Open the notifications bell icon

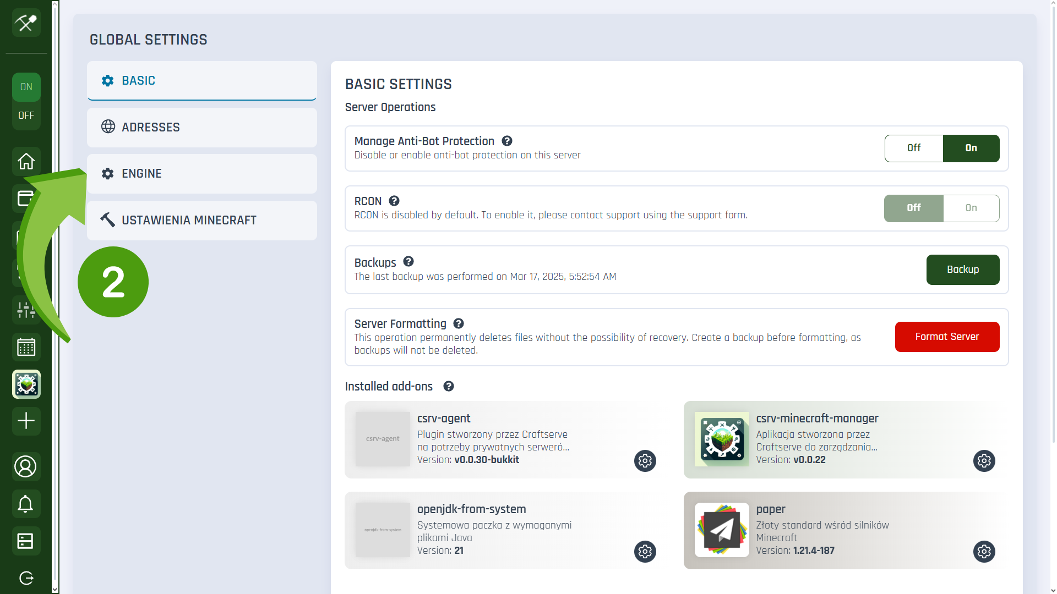(x=25, y=504)
